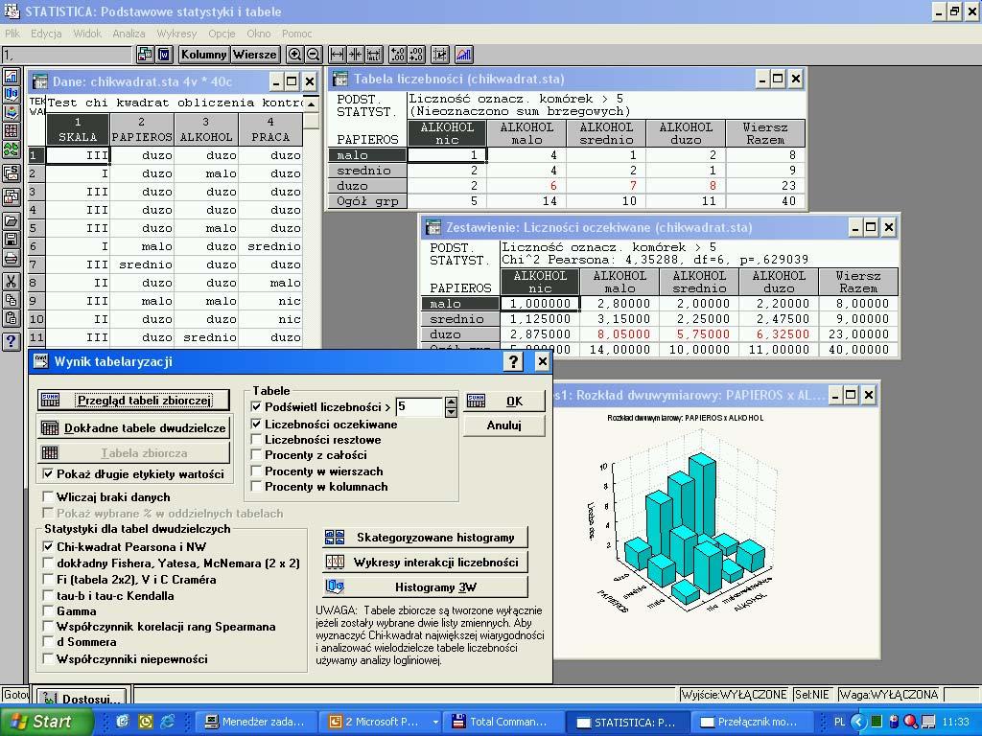The width and height of the screenshot is (982, 736).
Task: Click the remove decimal places toolbar icon
Action: tap(415, 55)
